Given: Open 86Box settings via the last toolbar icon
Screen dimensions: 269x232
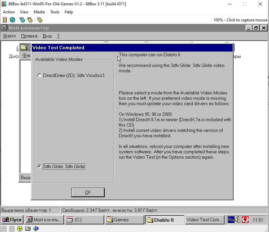Looking at the screenshot, I should 39,20.
